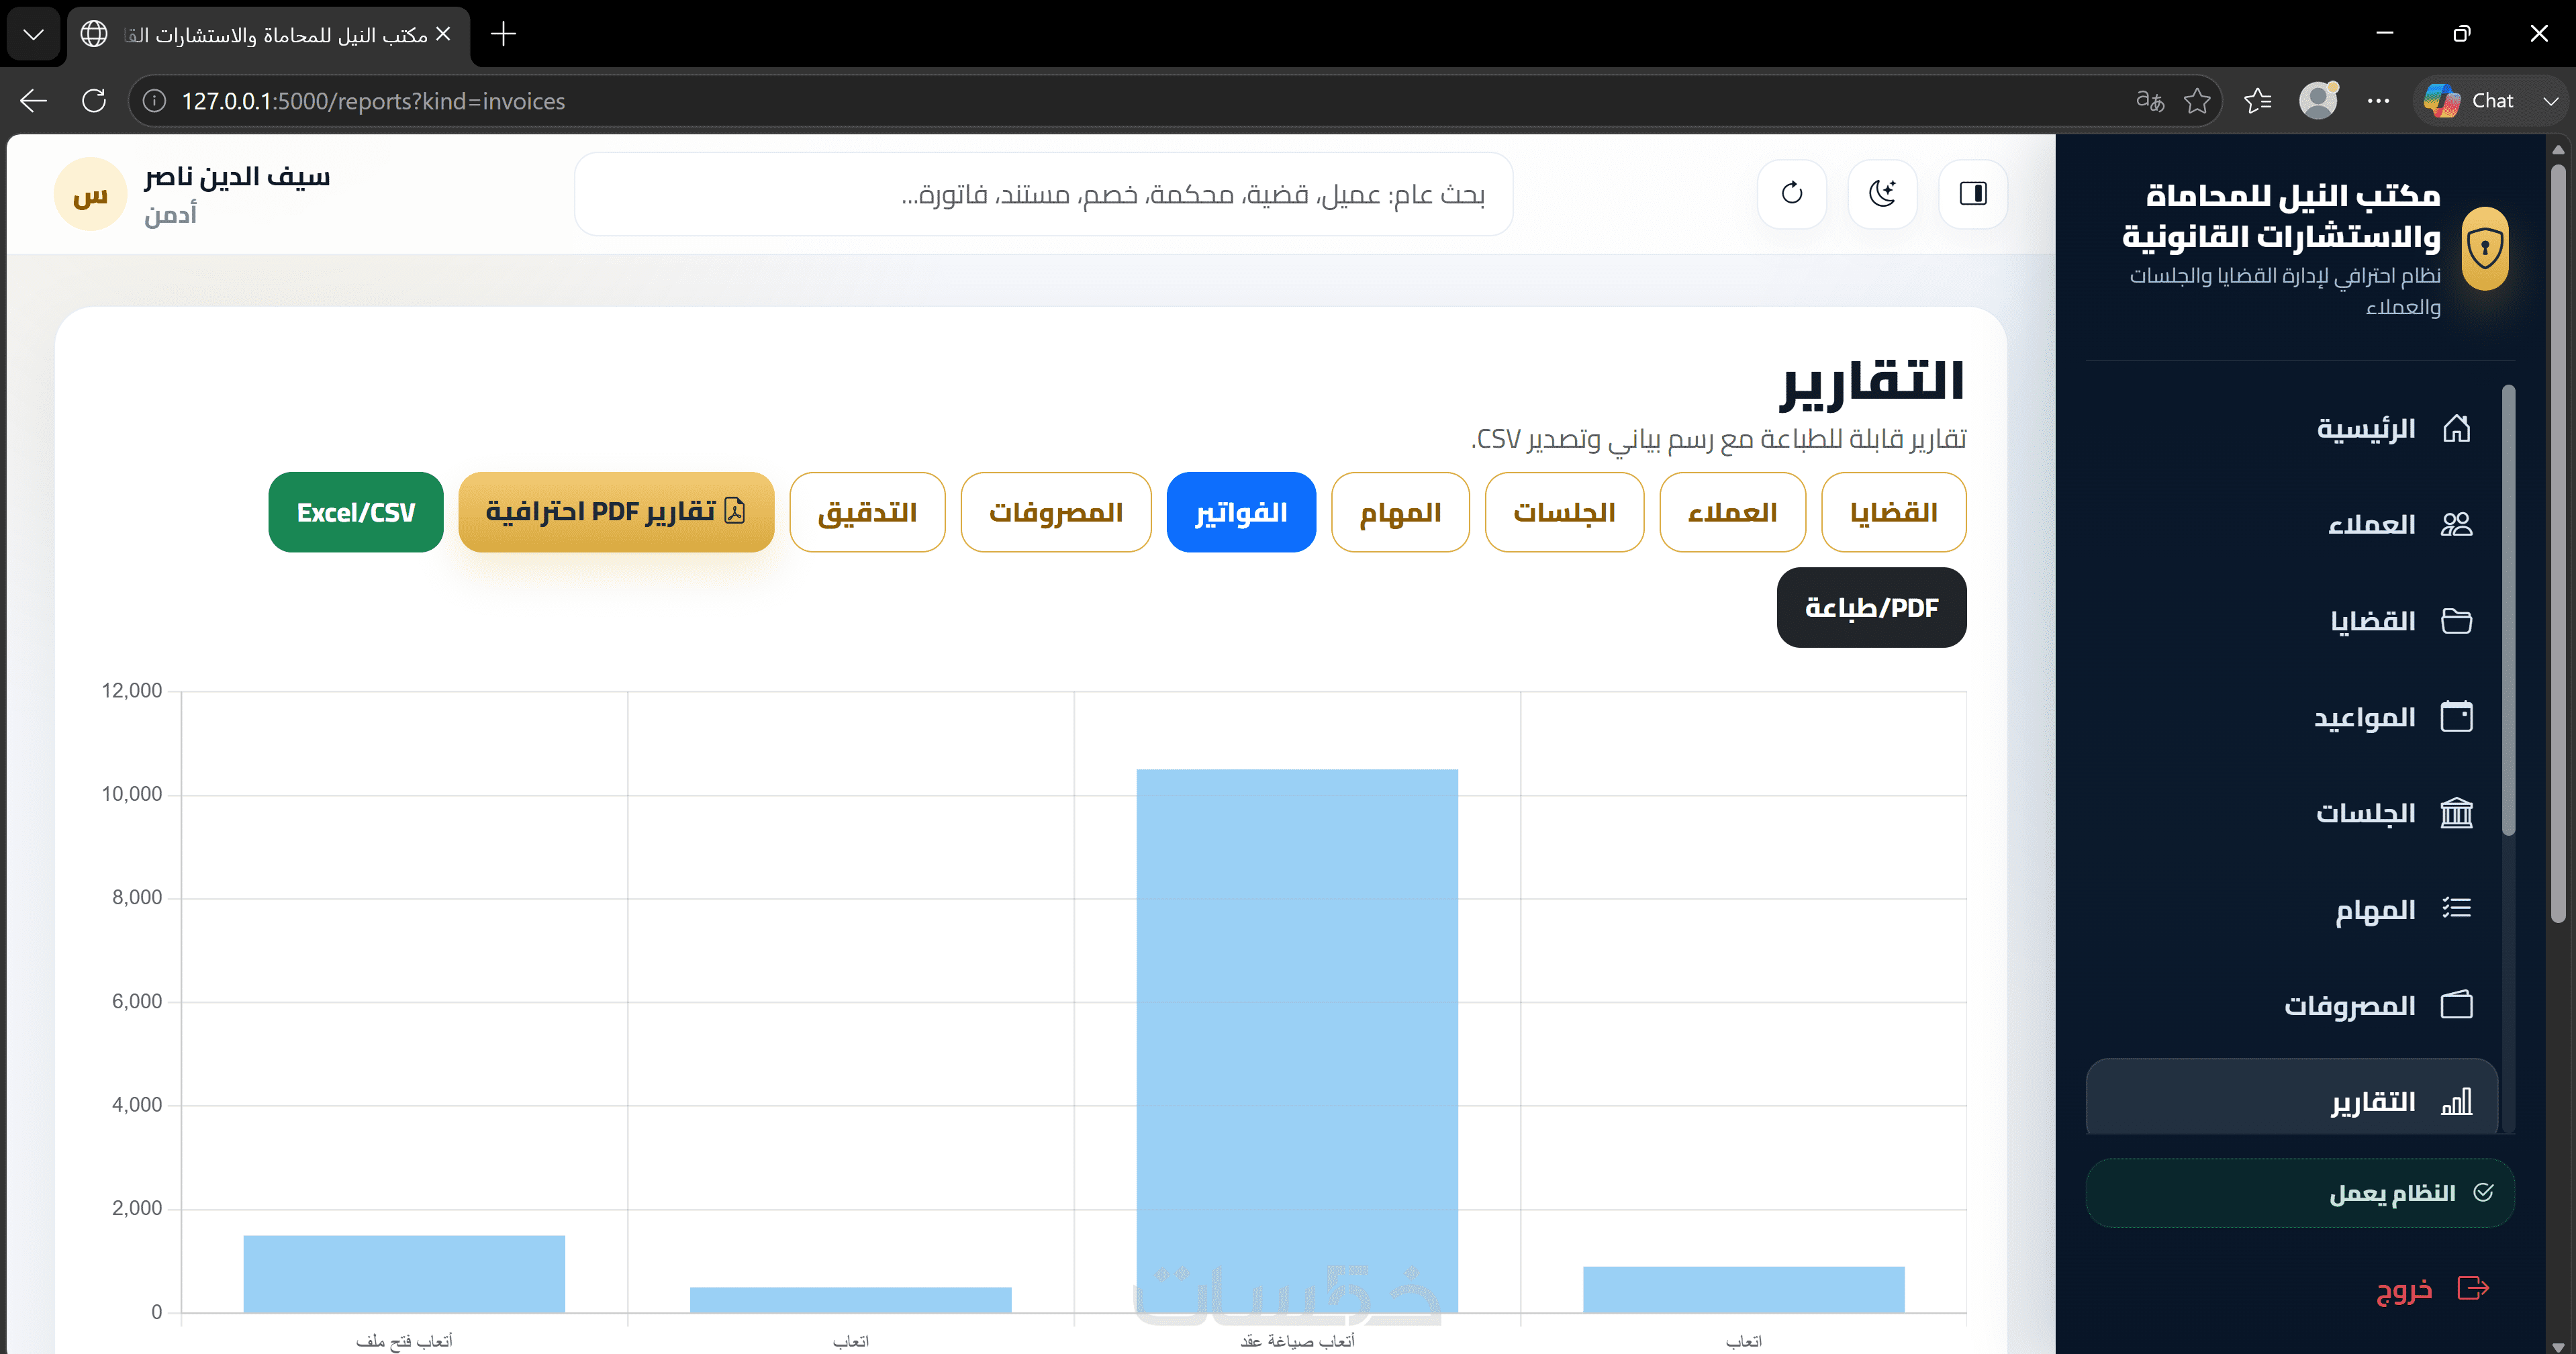Open the browser settings and more menu
Viewport: 2576px width, 1354px height.
[2378, 101]
